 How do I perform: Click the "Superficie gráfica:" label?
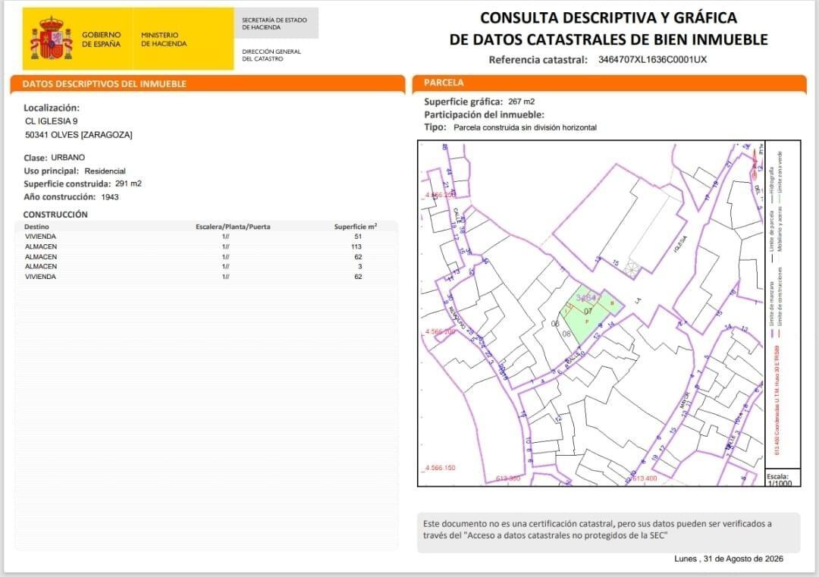pyautogui.click(x=463, y=102)
